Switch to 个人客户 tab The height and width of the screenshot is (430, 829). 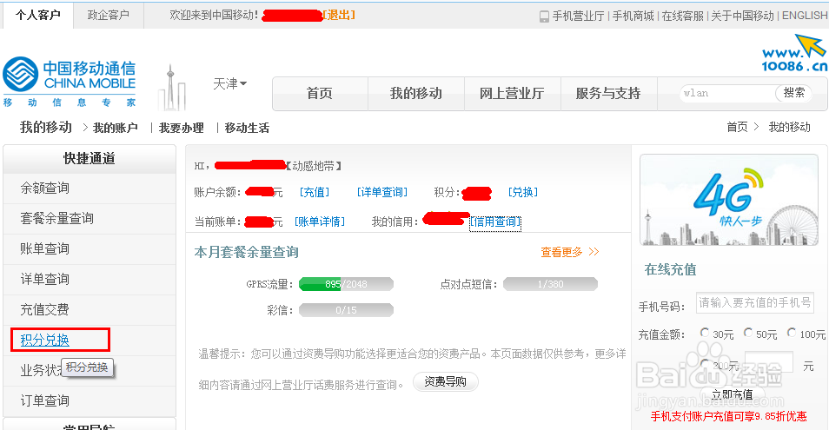37,15
